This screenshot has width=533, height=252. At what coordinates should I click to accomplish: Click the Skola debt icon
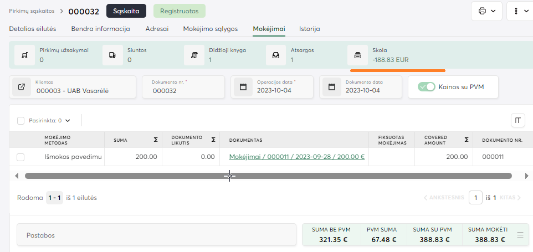pyautogui.click(x=357, y=55)
